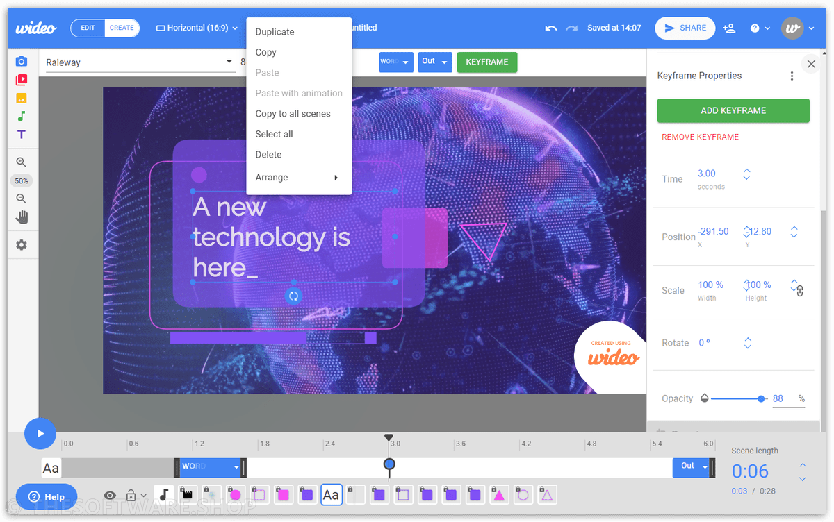
Task: Select the highlighted Aa text object thumbnail
Action: pos(332,494)
